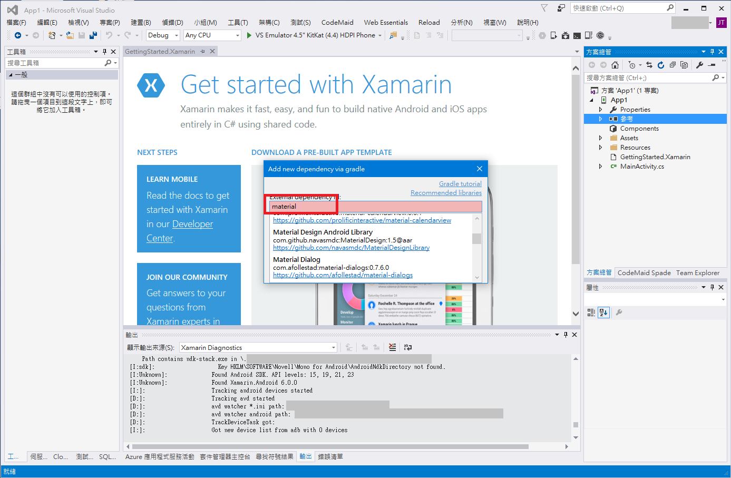This screenshot has height=478, width=731.
Task: Open the Developer Center link
Action: (180, 231)
